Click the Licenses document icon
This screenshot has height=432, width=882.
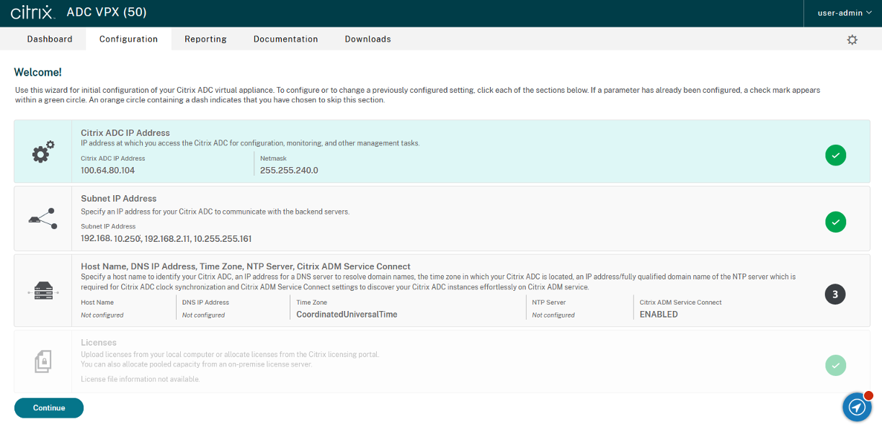(x=43, y=361)
